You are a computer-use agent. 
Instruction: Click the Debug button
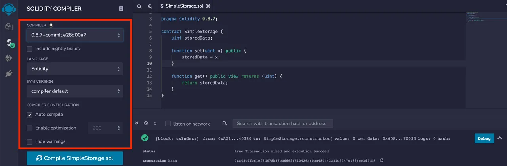[x=484, y=138]
